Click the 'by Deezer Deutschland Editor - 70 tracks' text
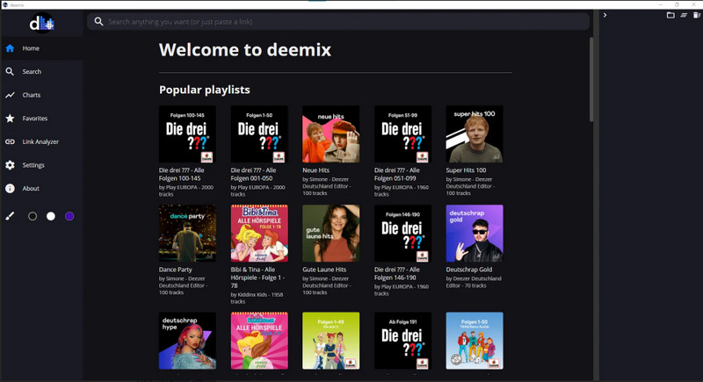This screenshot has height=382, width=703. tap(474, 282)
